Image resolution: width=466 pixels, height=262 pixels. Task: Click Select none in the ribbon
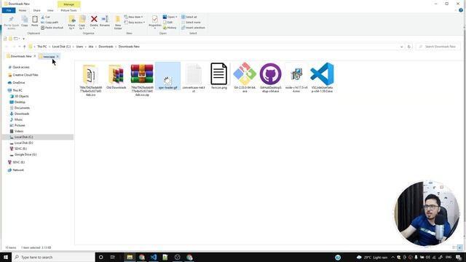click(191, 23)
